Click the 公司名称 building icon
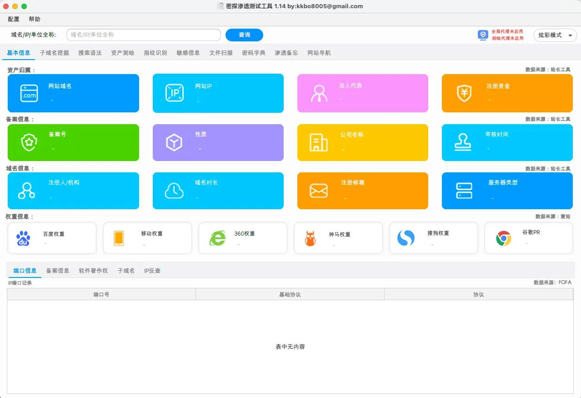This screenshot has width=581, height=398. tap(319, 142)
